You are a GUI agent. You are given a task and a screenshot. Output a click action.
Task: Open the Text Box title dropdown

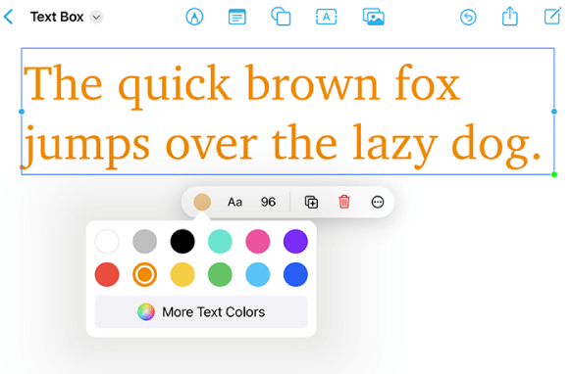tap(96, 17)
